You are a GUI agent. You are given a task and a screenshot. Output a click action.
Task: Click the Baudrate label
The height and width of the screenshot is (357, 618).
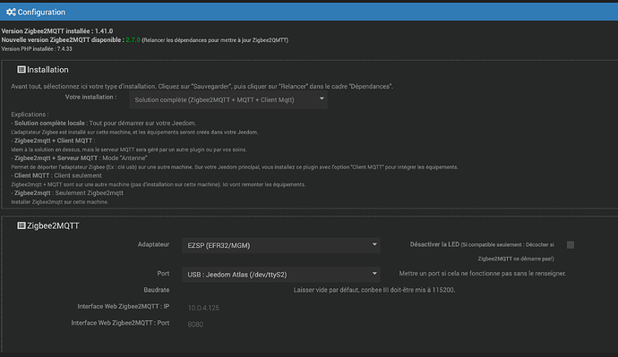[x=157, y=290]
